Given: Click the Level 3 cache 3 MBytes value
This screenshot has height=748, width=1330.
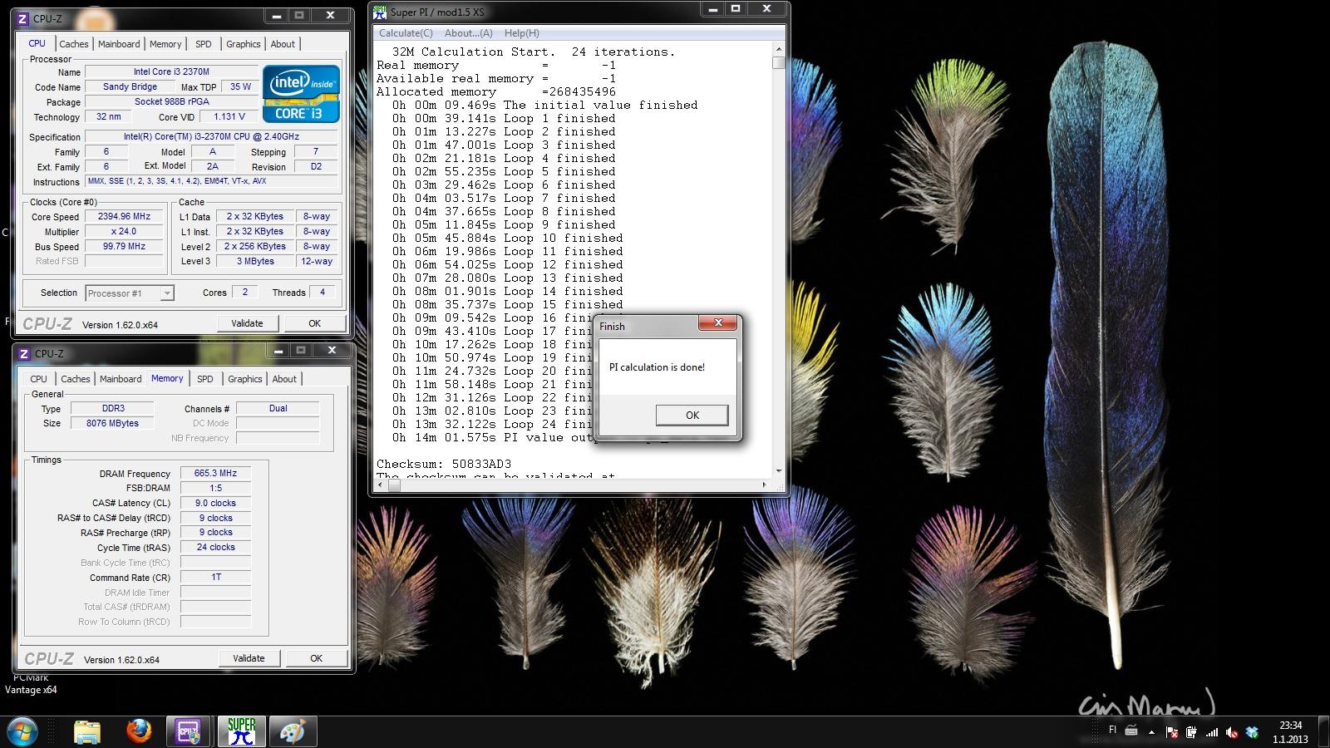Looking at the screenshot, I should point(255,261).
